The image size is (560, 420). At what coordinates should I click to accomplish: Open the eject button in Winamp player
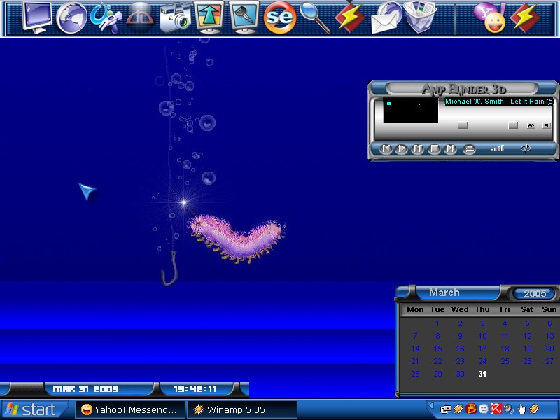point(469,149)
